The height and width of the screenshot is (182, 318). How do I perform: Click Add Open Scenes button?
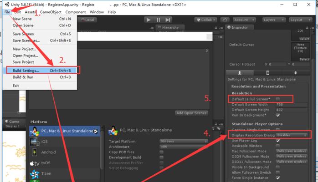[x=191, y=113]
